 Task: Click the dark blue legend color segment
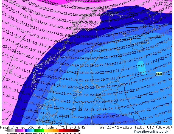[x=26, y=130]
